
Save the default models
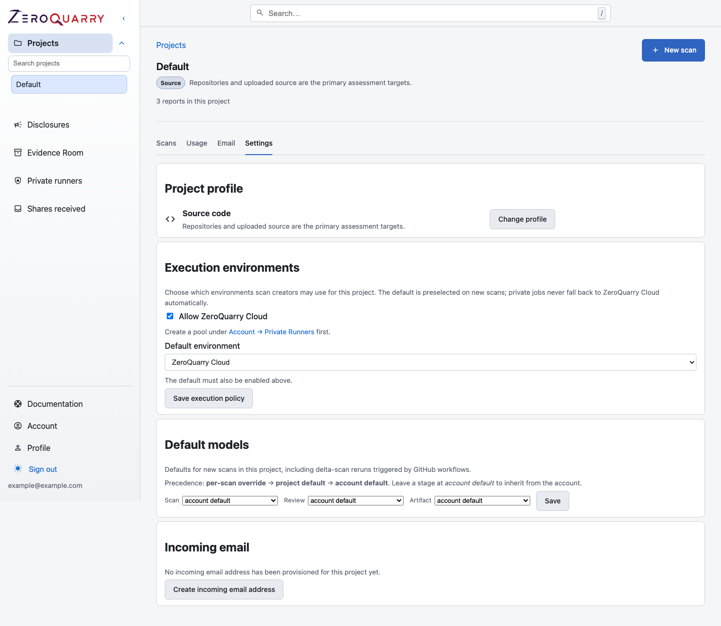(553, 501)
